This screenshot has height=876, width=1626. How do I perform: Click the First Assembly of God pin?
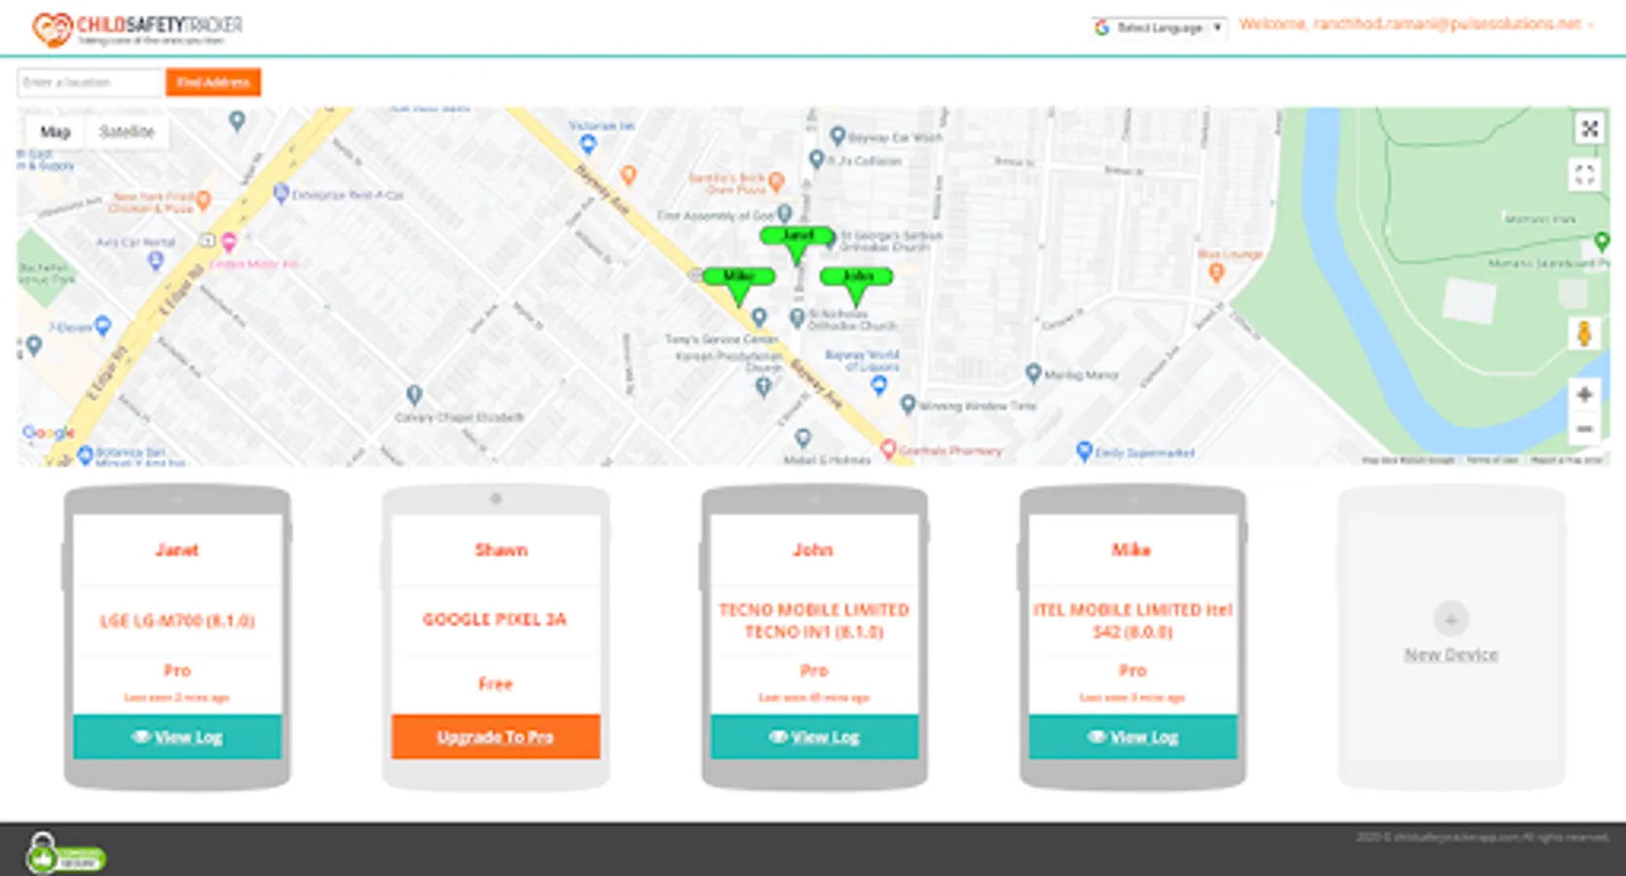(x=784, y=213)
